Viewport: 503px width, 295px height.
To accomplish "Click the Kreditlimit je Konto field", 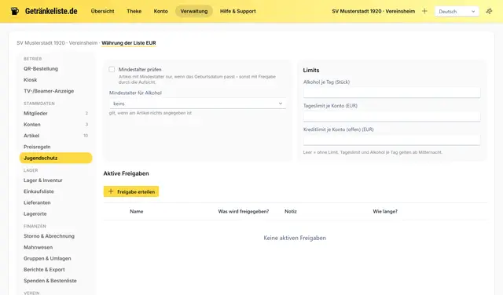I will 391,140.
